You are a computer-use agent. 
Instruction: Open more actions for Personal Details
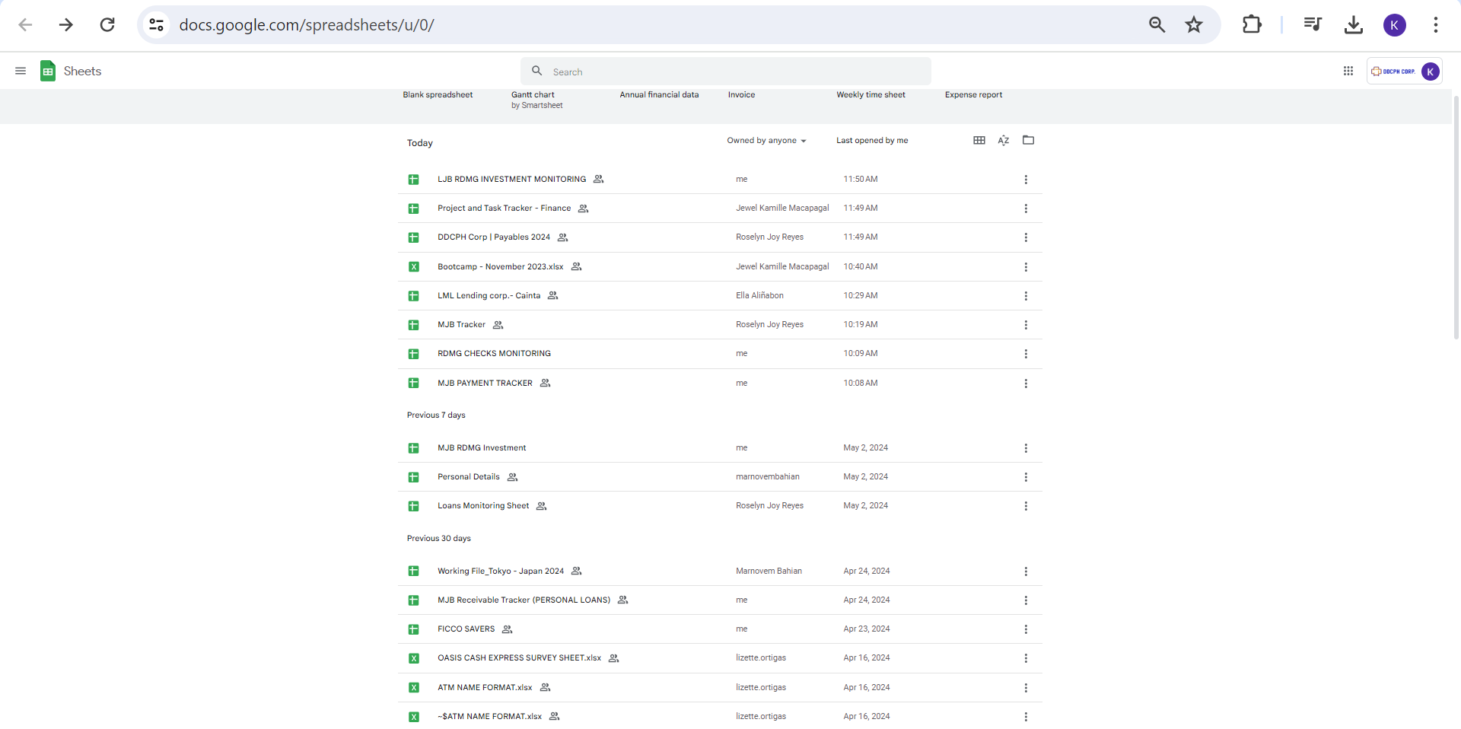(1026, 477)
